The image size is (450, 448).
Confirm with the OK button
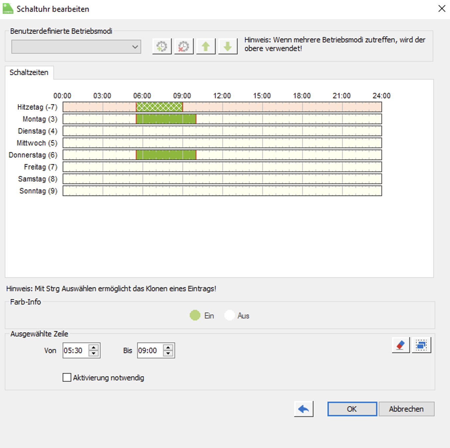[x=352, y=409]
